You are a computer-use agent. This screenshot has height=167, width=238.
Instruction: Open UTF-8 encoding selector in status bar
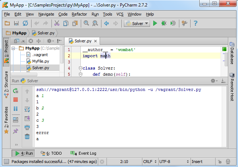(x=174, y=162)
